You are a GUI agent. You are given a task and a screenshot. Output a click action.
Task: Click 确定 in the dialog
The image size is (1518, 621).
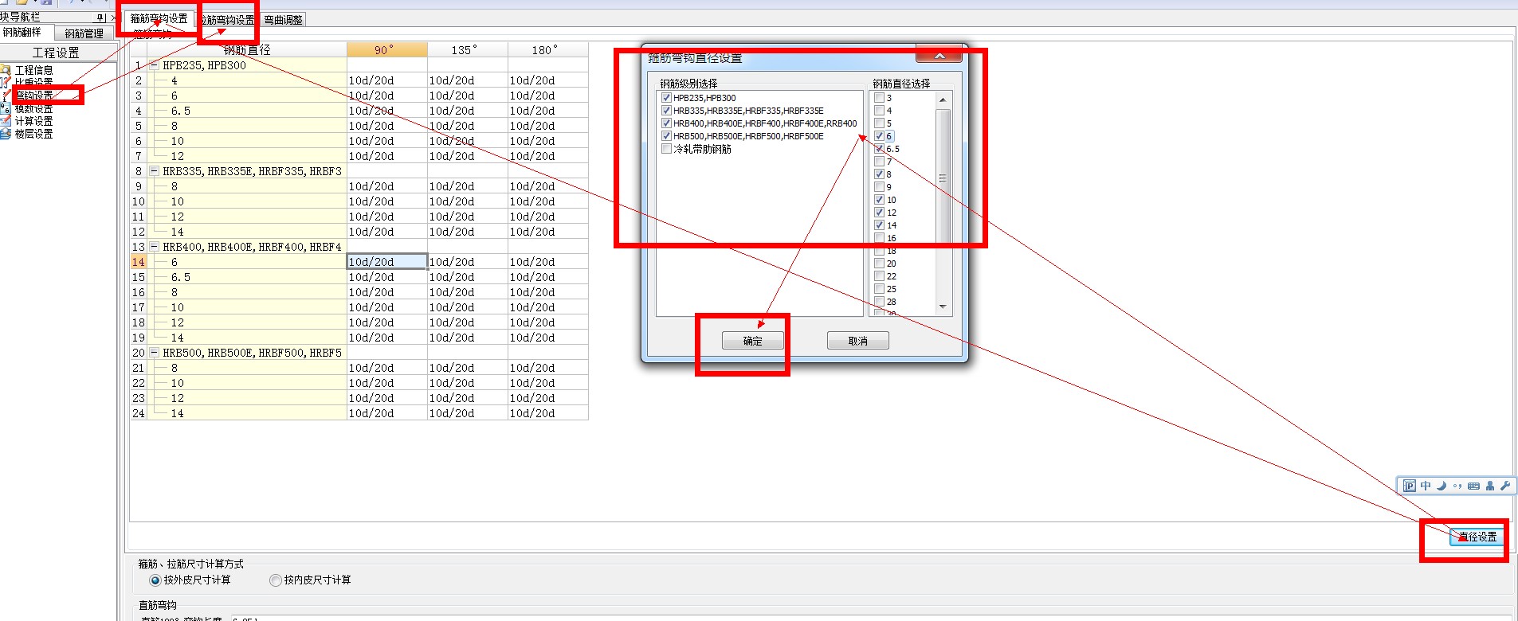tap(753, 341)
